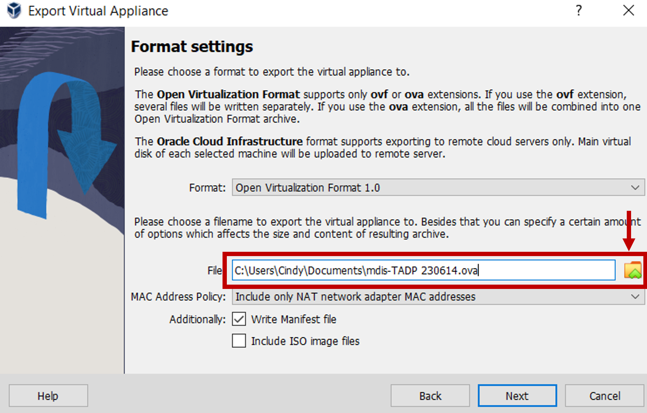Screen dimensions: 647x413
Task: Toggle the Write Manifest file checkbox
Action: pos(239,319)
